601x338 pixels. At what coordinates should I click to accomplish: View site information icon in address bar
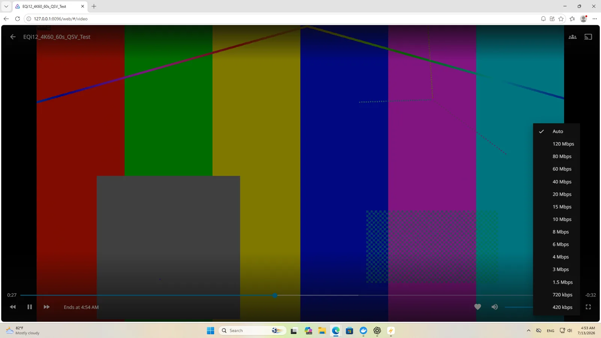pyautogui.click(x=29, y=19)
